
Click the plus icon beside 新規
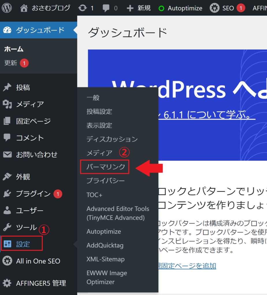[x=130, y=8]
